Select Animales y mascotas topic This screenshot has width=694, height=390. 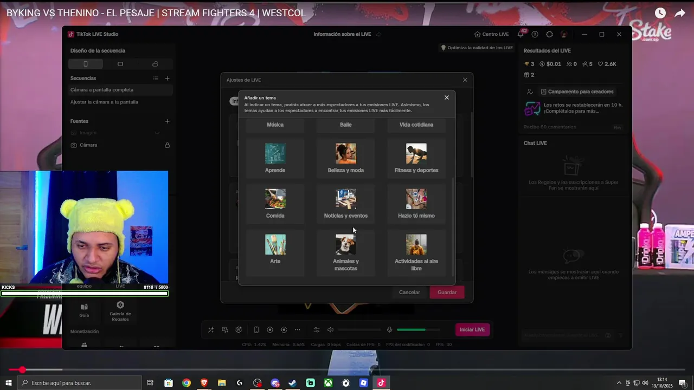345,252
